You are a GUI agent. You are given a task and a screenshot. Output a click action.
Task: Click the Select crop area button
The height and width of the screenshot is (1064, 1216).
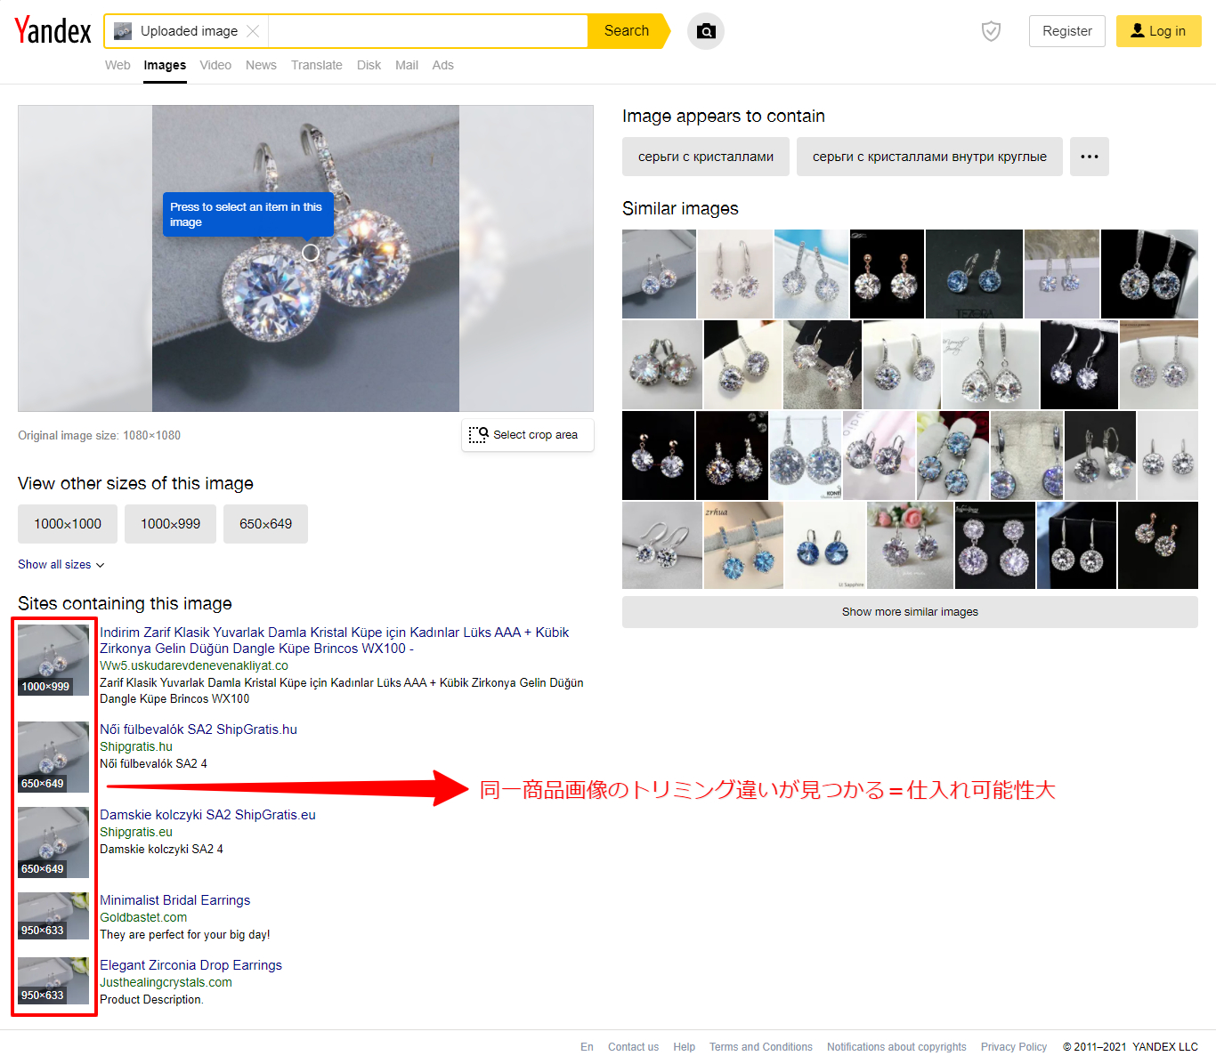(x=528, y=435)
